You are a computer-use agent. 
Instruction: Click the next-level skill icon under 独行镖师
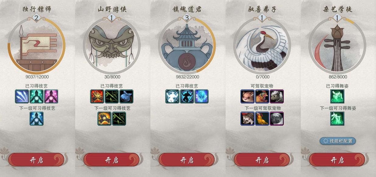(37, 119)
